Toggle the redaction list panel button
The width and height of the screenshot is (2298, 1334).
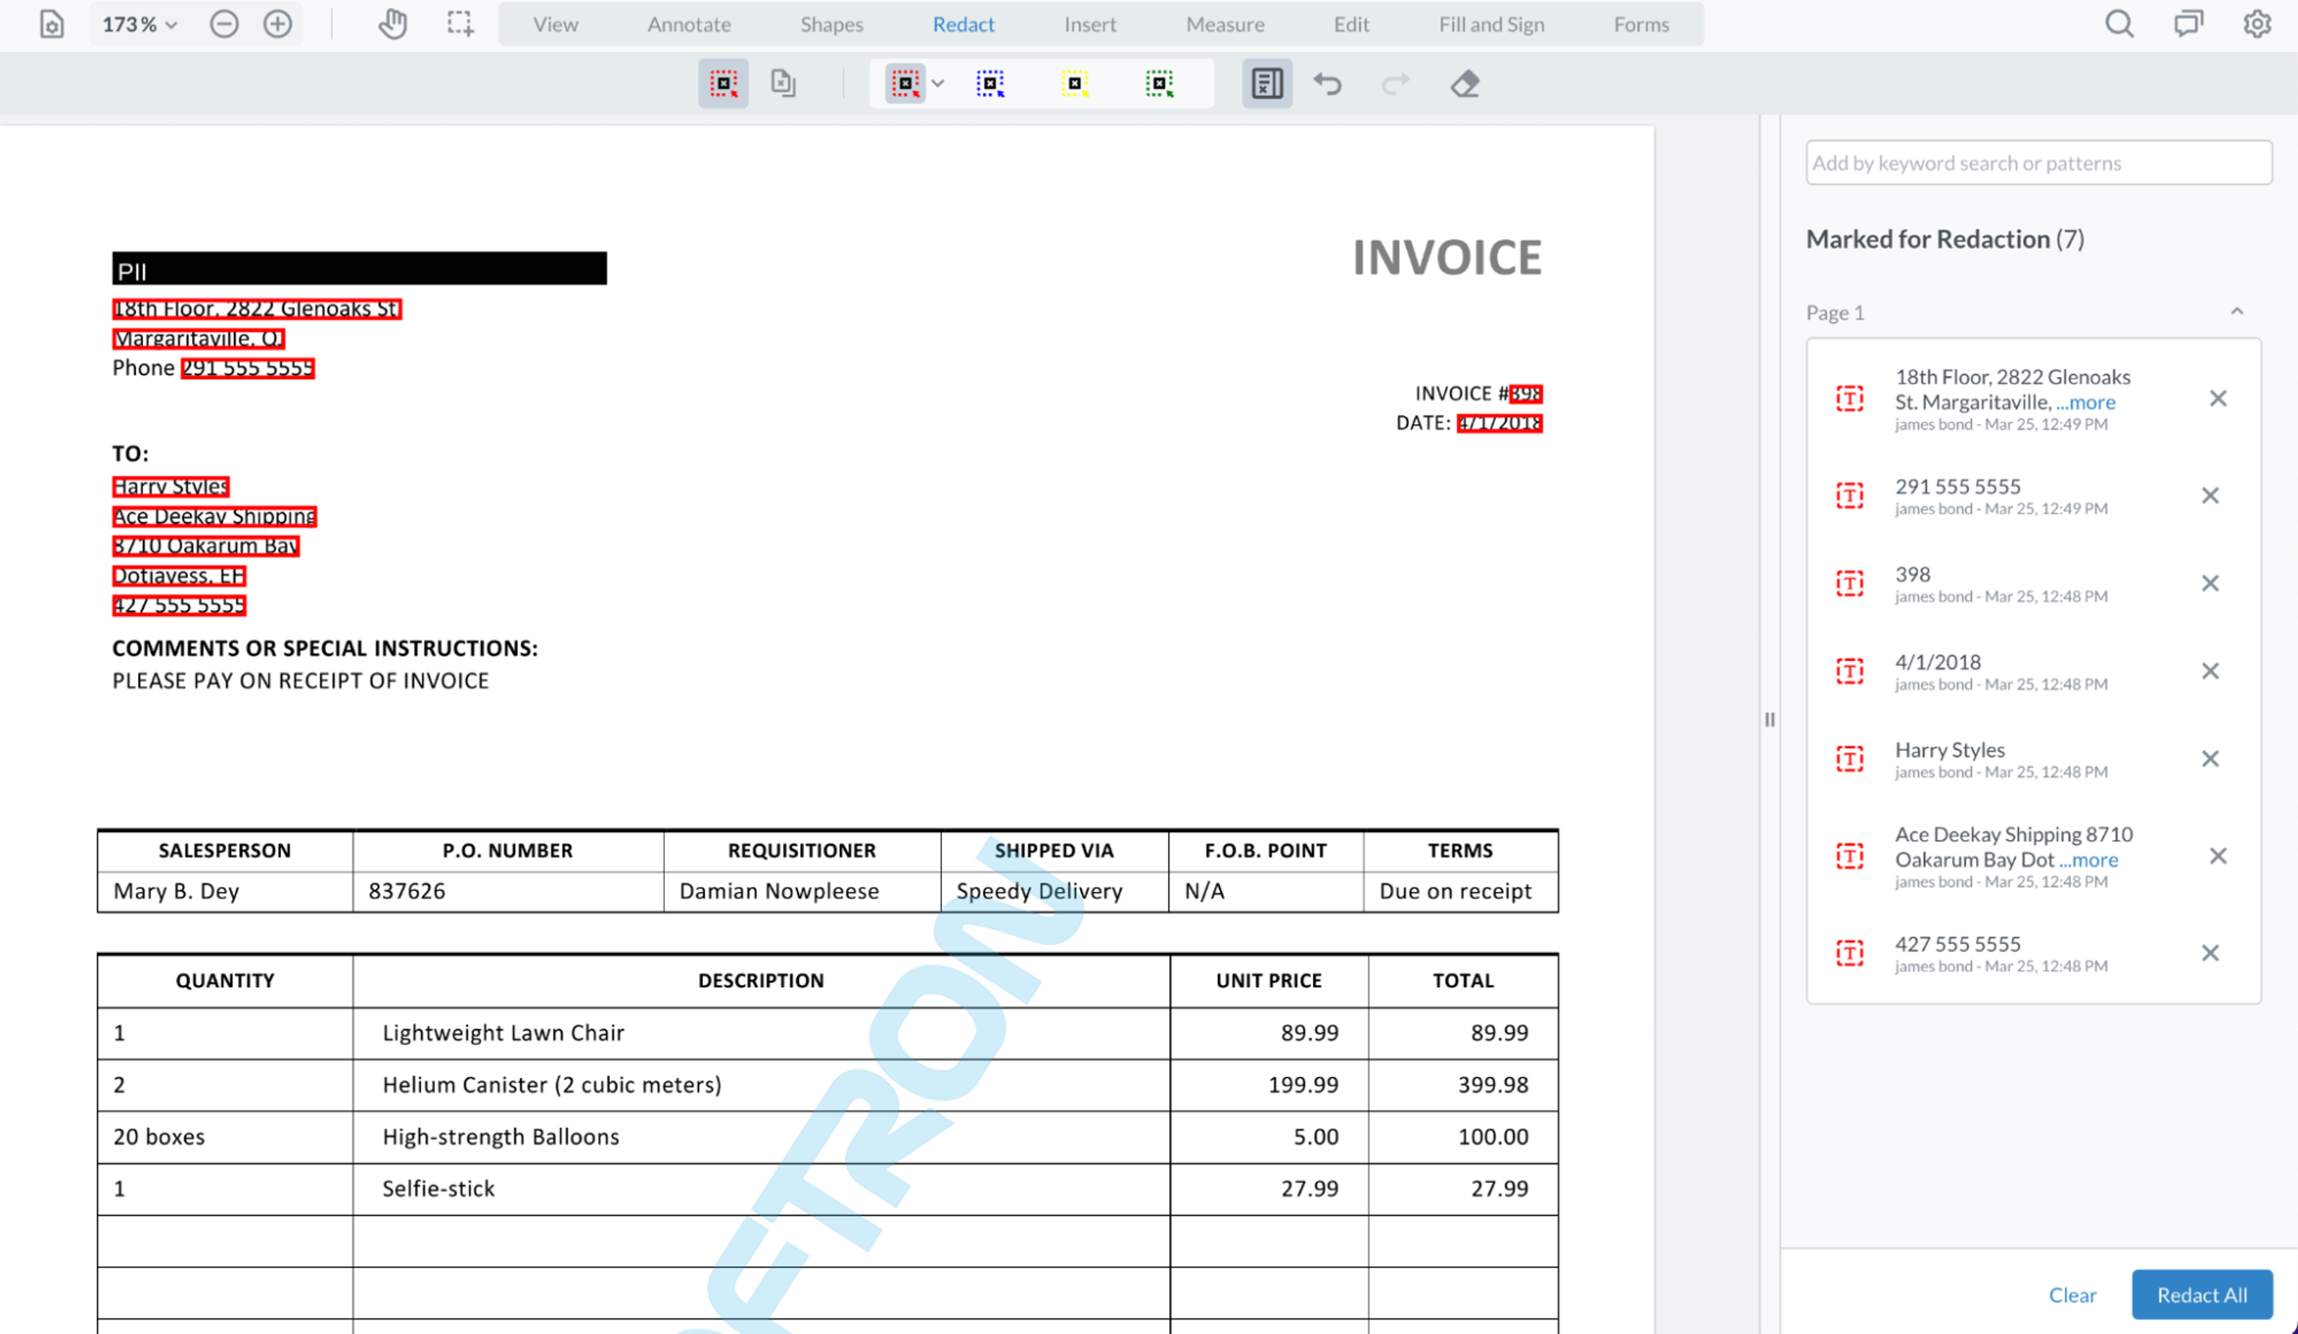pos(1267,84)
